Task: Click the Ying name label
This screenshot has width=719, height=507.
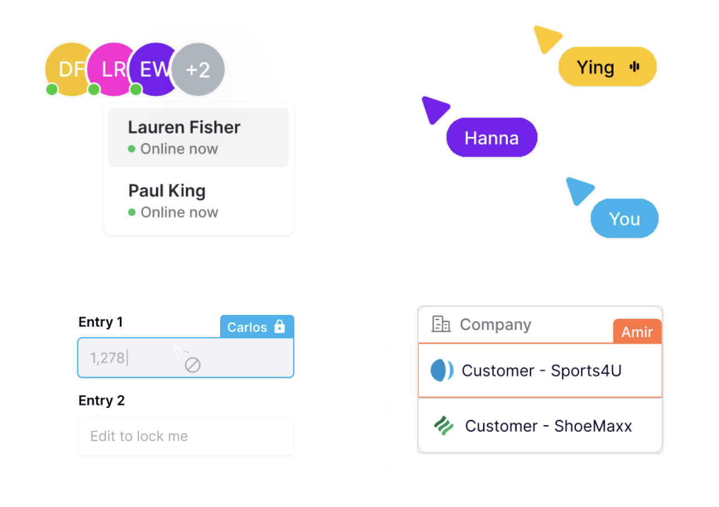Action: [x=596, y=67]
